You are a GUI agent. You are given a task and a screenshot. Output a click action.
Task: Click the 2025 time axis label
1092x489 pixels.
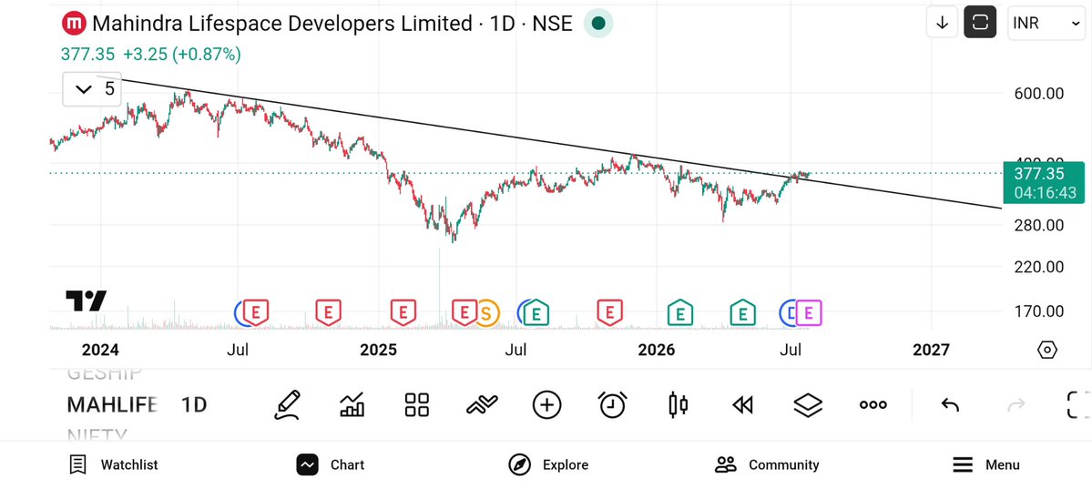point(378,350)
